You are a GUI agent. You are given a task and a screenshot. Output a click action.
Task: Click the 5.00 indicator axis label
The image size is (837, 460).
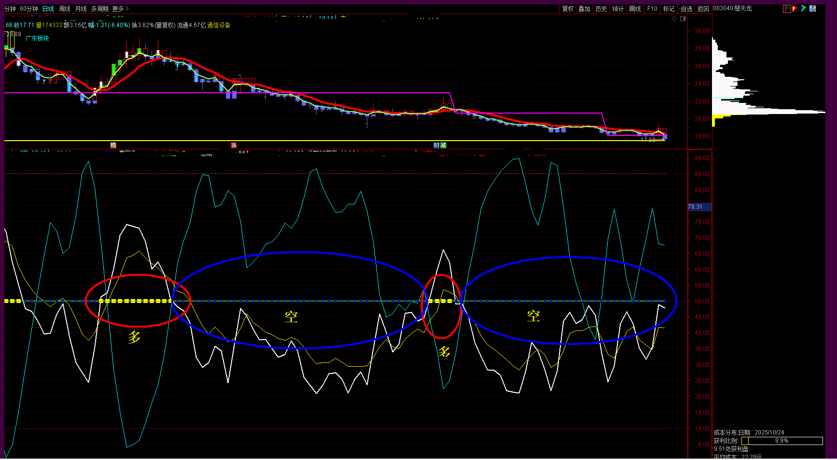[x=704, y=444]
